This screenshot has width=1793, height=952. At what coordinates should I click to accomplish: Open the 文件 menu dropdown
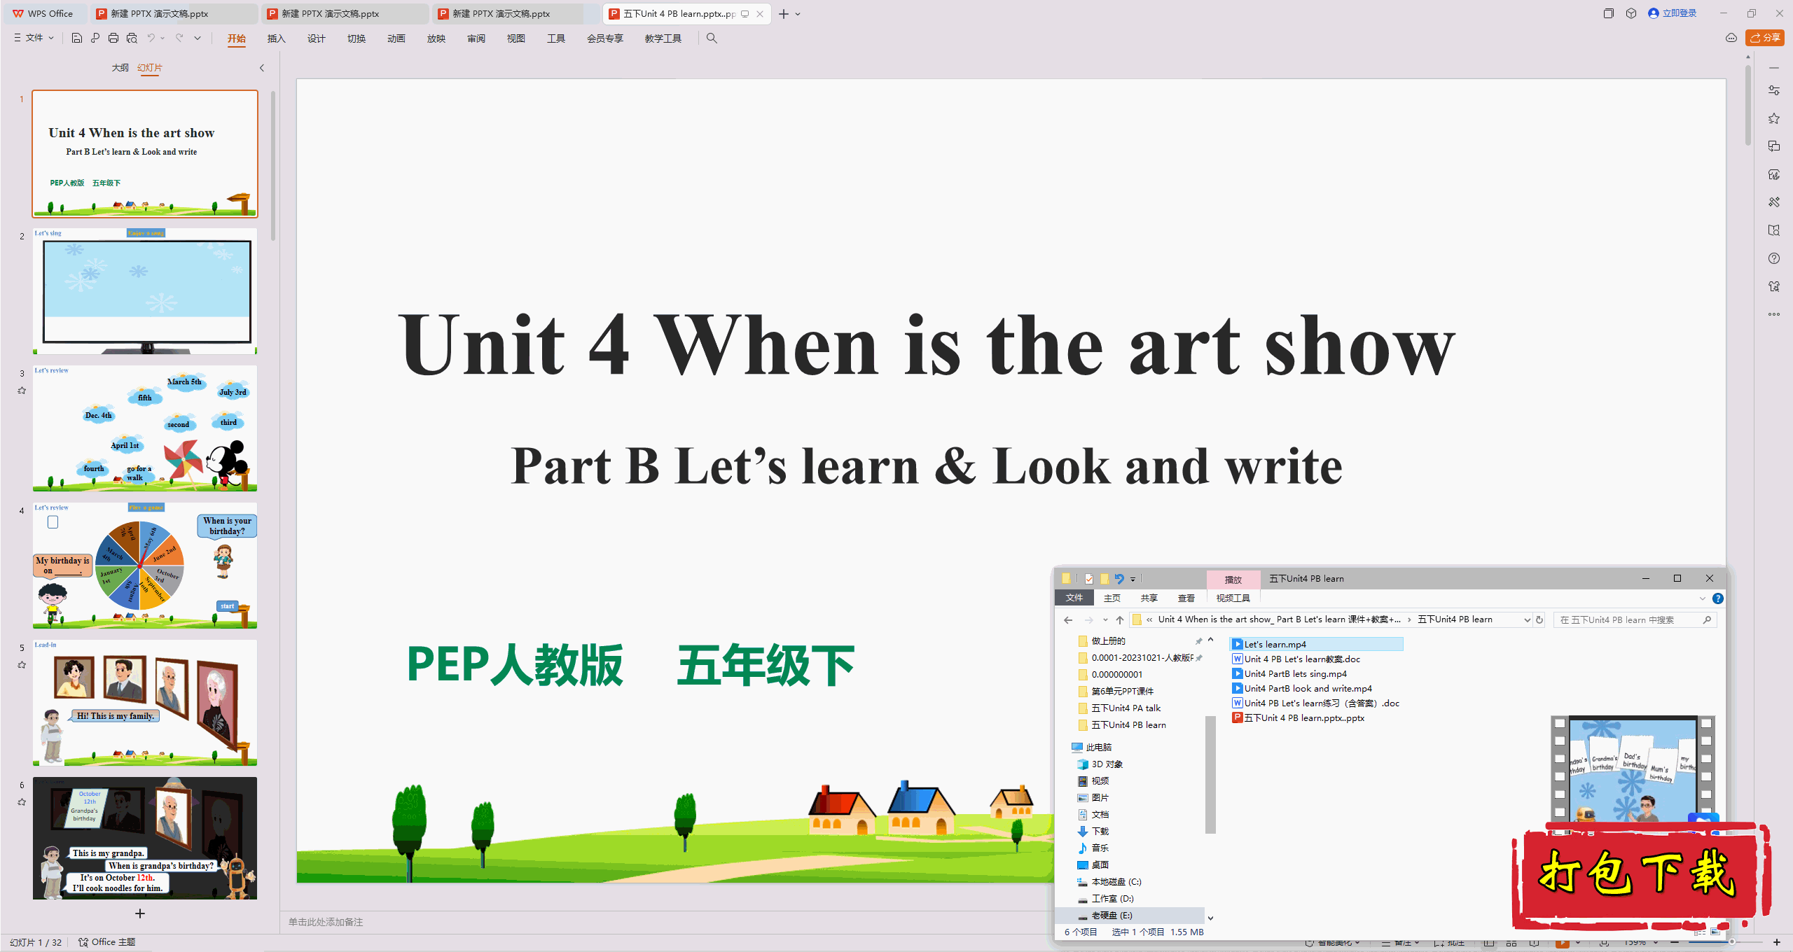point(34,38)
